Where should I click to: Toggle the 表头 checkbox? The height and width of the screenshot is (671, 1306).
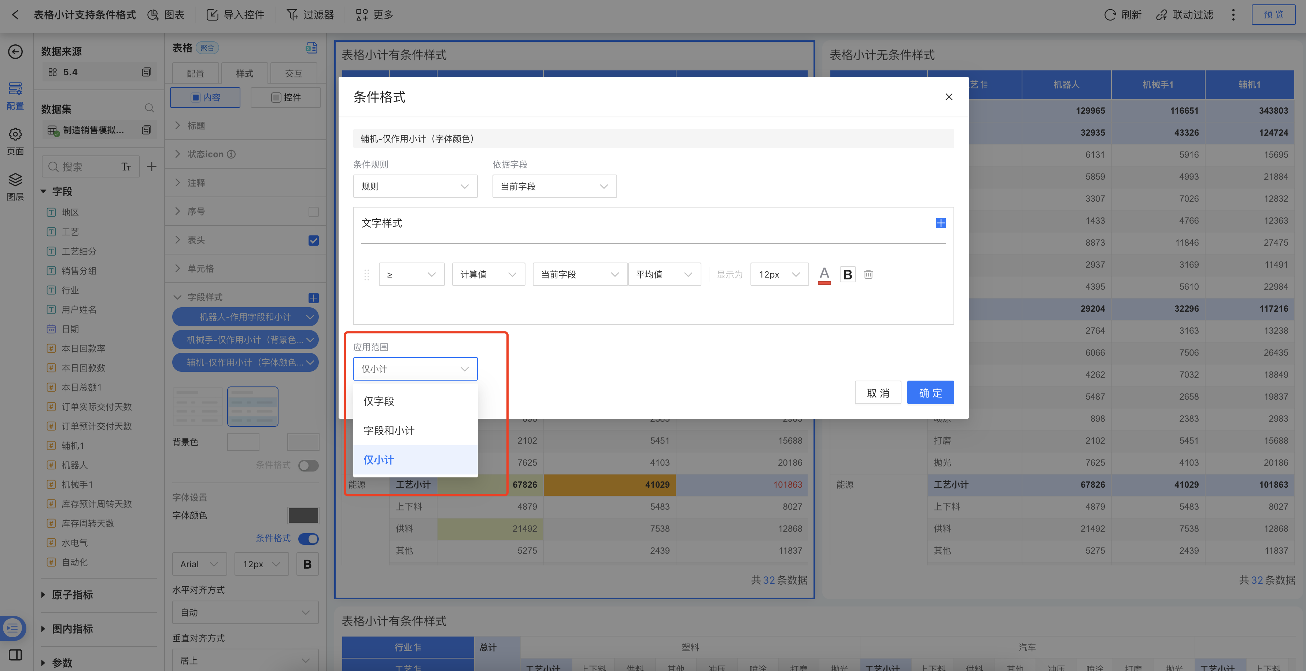click(x=313, y=241)
